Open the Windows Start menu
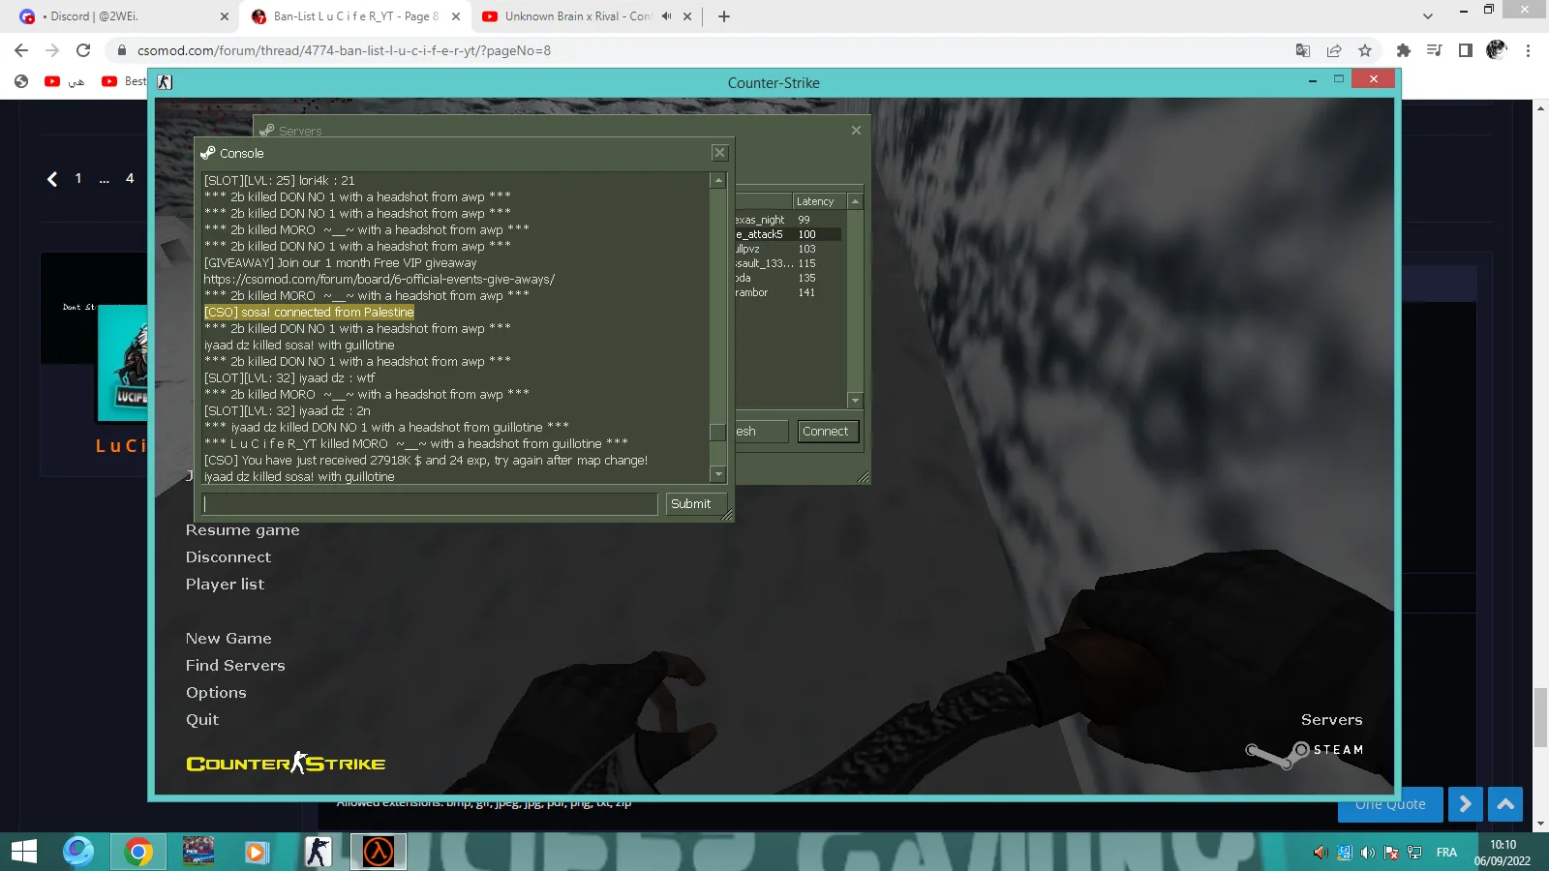This screenshot has height=871, width=1549. pos(24,852)
